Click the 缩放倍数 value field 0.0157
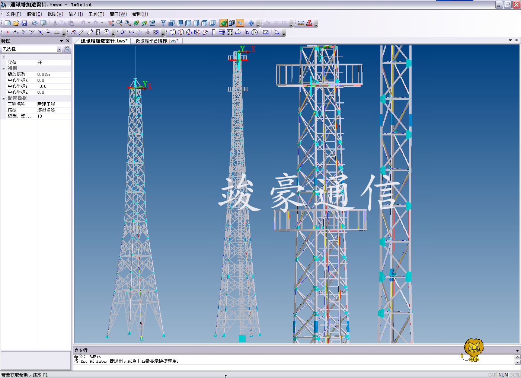The image size is (521, 378). [x=53, y=74]
